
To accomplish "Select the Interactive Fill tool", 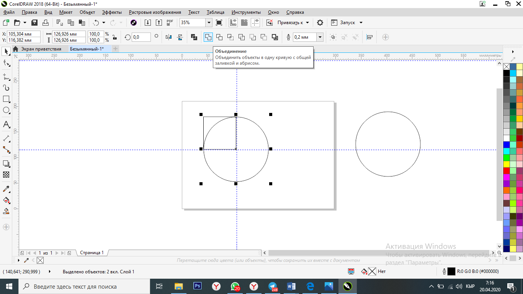I will (6, 200).
